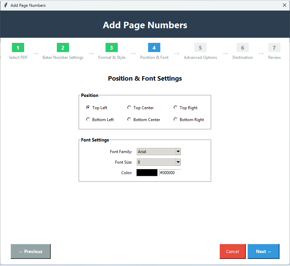The image size is (290, 266).
Task: Click the grey step 5 badge
Action: point(200,48)
